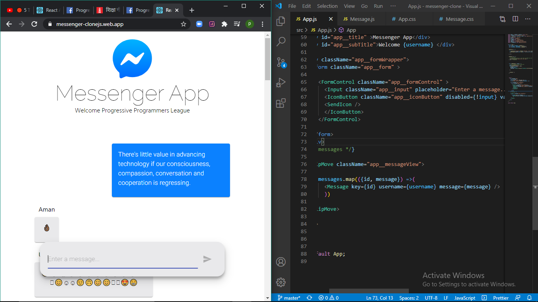Click the Prettier status bar button
Image resolution: width=538 pixels, height=302 pixels.
[x=501, y=298]
